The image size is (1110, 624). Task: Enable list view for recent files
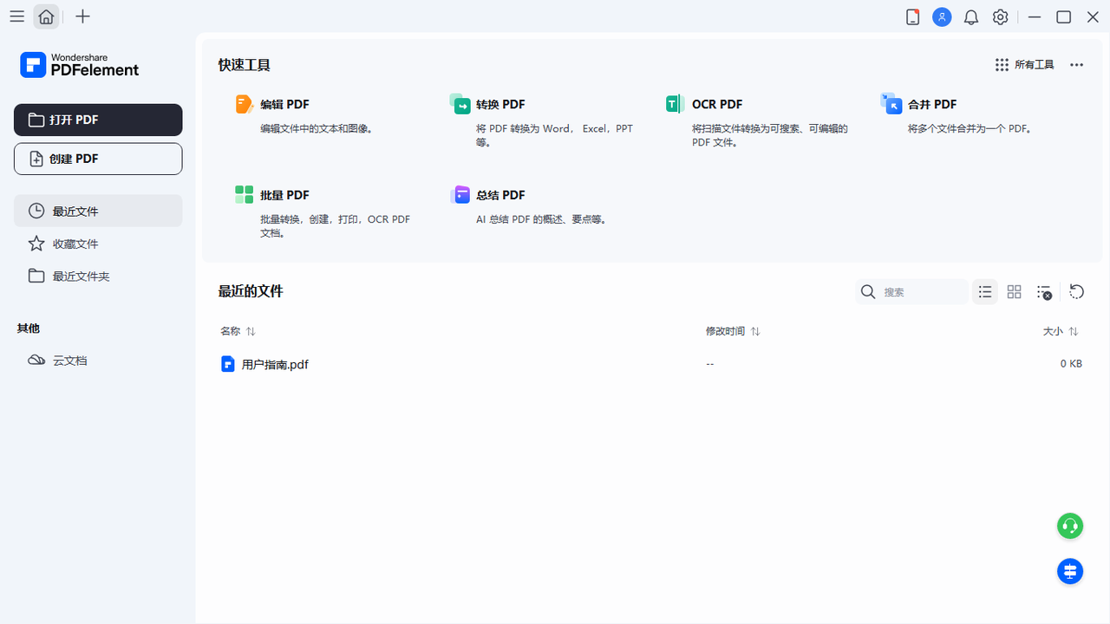coord(984,292)
